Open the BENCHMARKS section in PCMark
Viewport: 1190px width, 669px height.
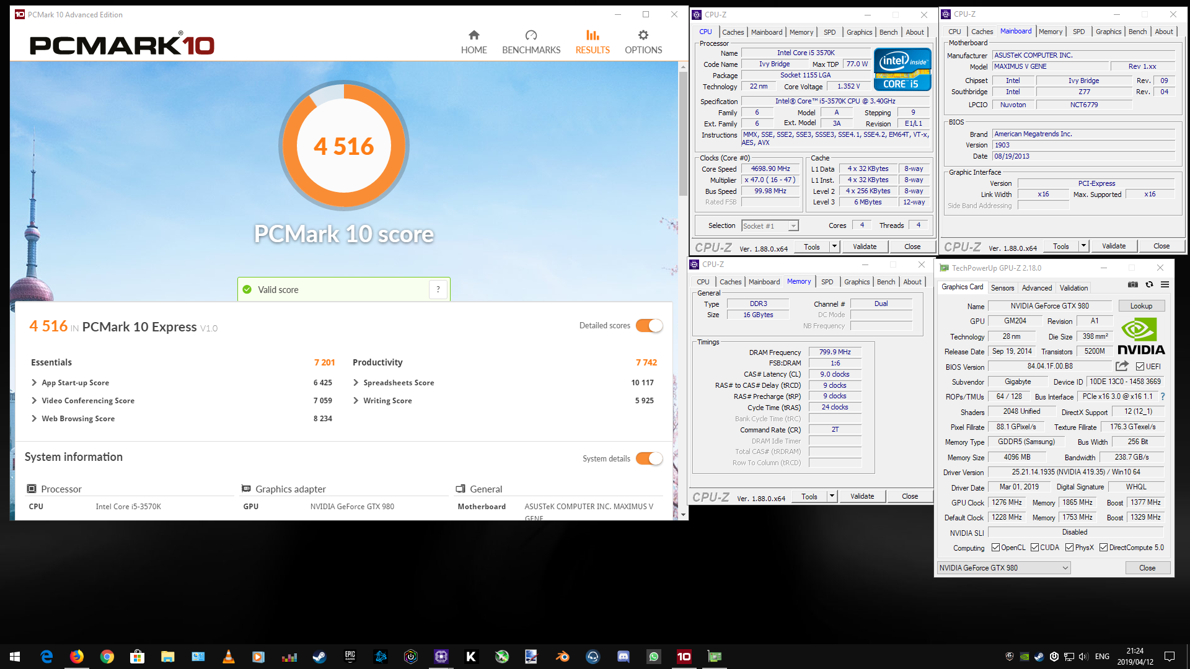point(531,42)
